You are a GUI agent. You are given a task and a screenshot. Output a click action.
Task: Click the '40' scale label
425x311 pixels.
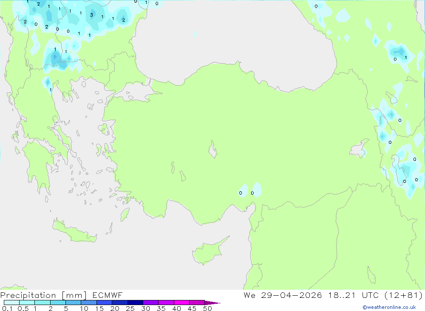[x=177, y=308]
